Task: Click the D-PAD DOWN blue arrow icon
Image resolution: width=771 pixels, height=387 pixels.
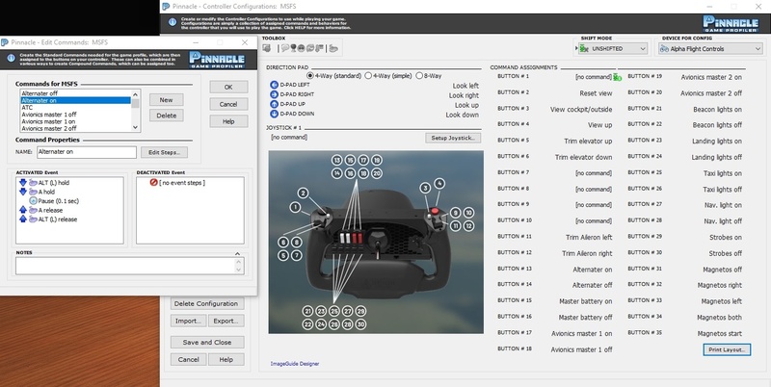Action: point(274,114)
